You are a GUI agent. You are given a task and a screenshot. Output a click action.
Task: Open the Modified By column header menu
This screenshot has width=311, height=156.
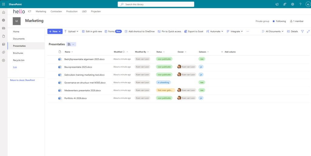(x=142, y=52)
